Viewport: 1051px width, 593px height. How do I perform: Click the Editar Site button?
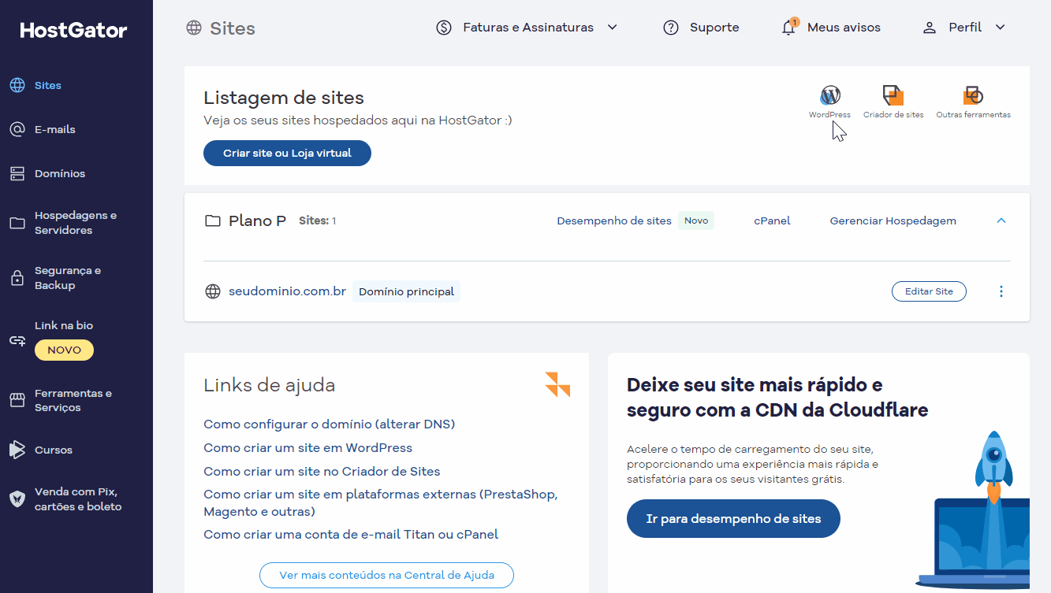[x=929, y=291]
